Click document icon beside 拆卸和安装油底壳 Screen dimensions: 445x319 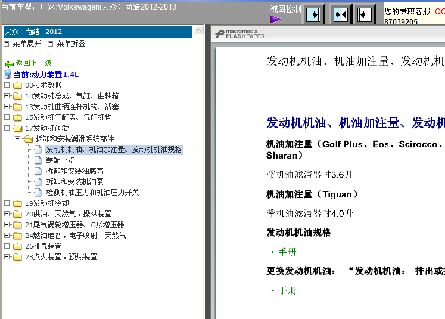(x=38, y=171)
